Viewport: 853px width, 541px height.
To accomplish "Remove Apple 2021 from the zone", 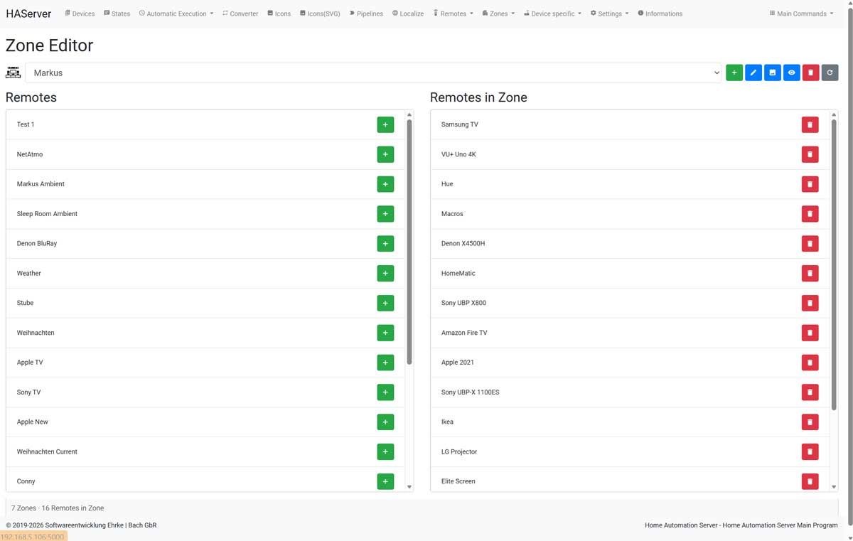I will [810, 363].
